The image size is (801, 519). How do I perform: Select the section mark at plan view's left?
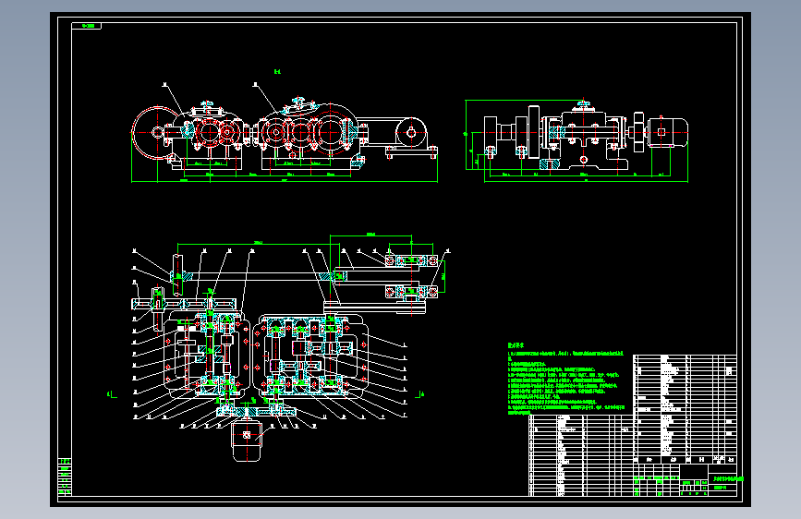coord(112,394)
